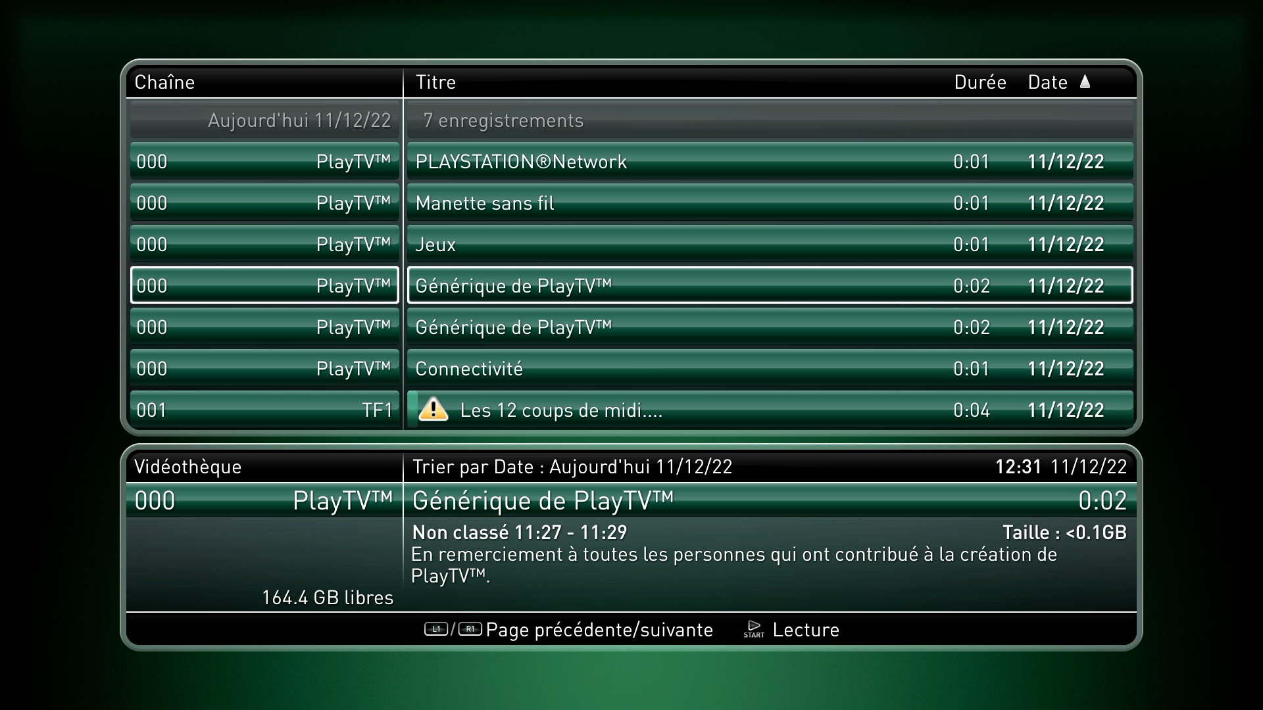Select the Les 12 coups de midi recording
1263x710 pixels.
point(770,410)
